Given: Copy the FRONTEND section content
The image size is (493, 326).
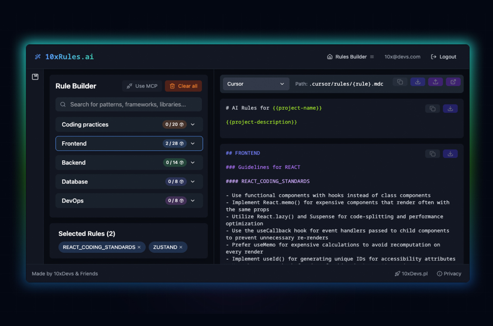Looking at the screenshot, I should (432, 154).
